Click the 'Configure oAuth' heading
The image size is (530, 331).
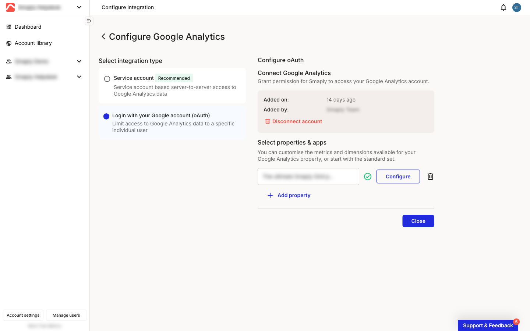click(x=280, y=60)
